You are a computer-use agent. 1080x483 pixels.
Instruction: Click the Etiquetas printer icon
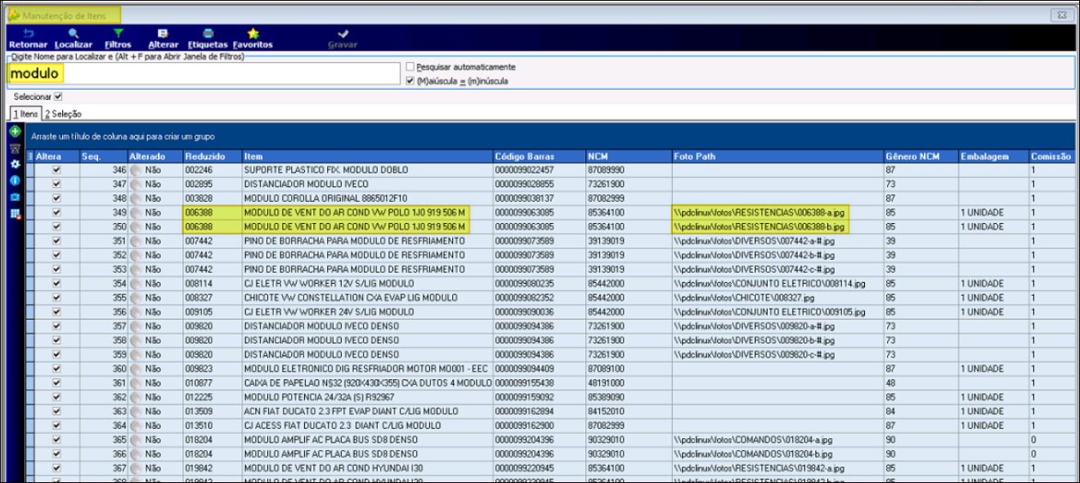pyautogui.click(x=208, y=34)
